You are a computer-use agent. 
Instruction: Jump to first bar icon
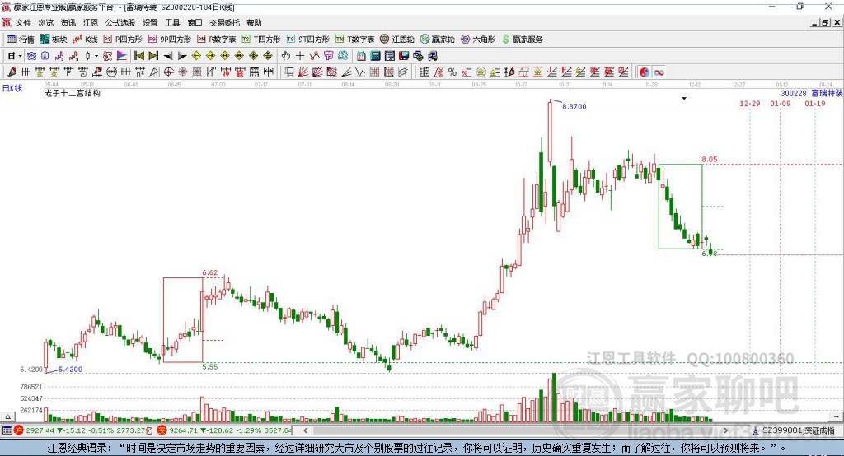[x=139, y=56]
